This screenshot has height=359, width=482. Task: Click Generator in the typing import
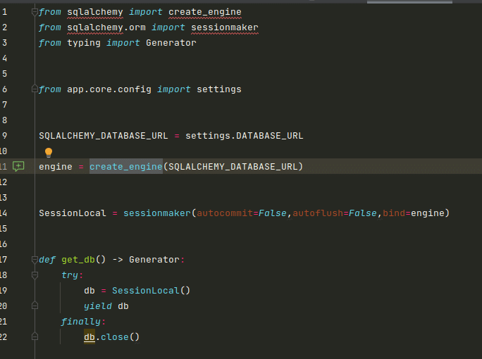tap(171, 43)
